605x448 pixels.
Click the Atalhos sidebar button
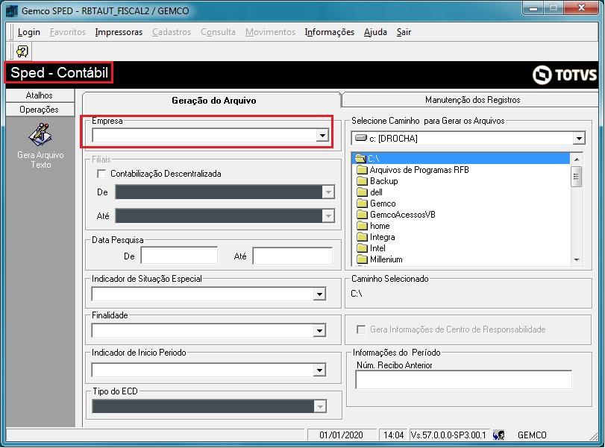coord(40,95)
